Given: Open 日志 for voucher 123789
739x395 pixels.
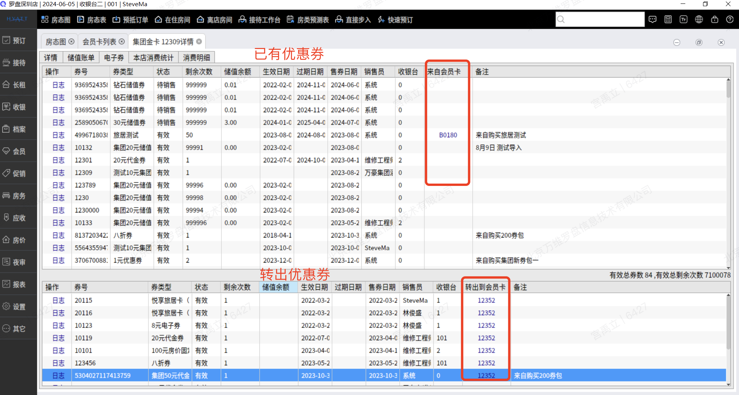Looking at the screenshot, I should pyautogui.click(x=58, y=185).
